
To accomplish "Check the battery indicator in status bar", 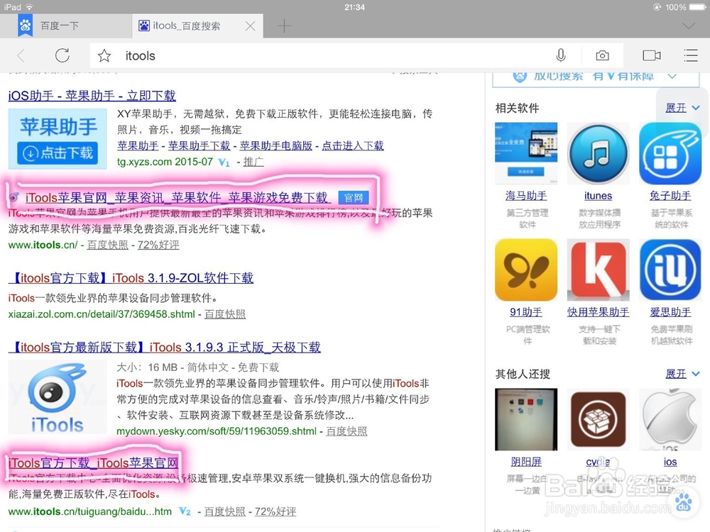I will coord(697,7).
